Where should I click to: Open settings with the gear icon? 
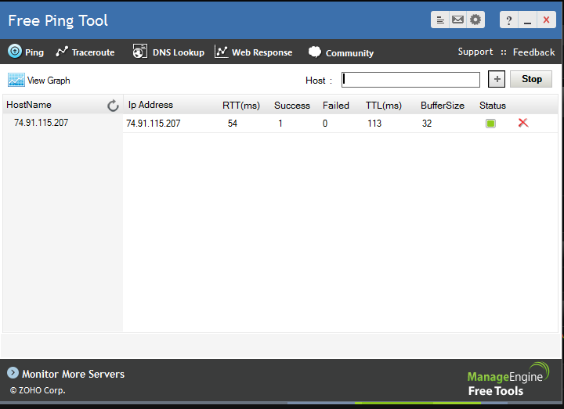[475, 20]
